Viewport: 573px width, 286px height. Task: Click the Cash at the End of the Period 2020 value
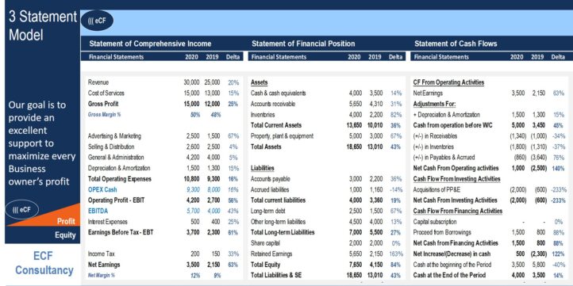coord(518,275)
